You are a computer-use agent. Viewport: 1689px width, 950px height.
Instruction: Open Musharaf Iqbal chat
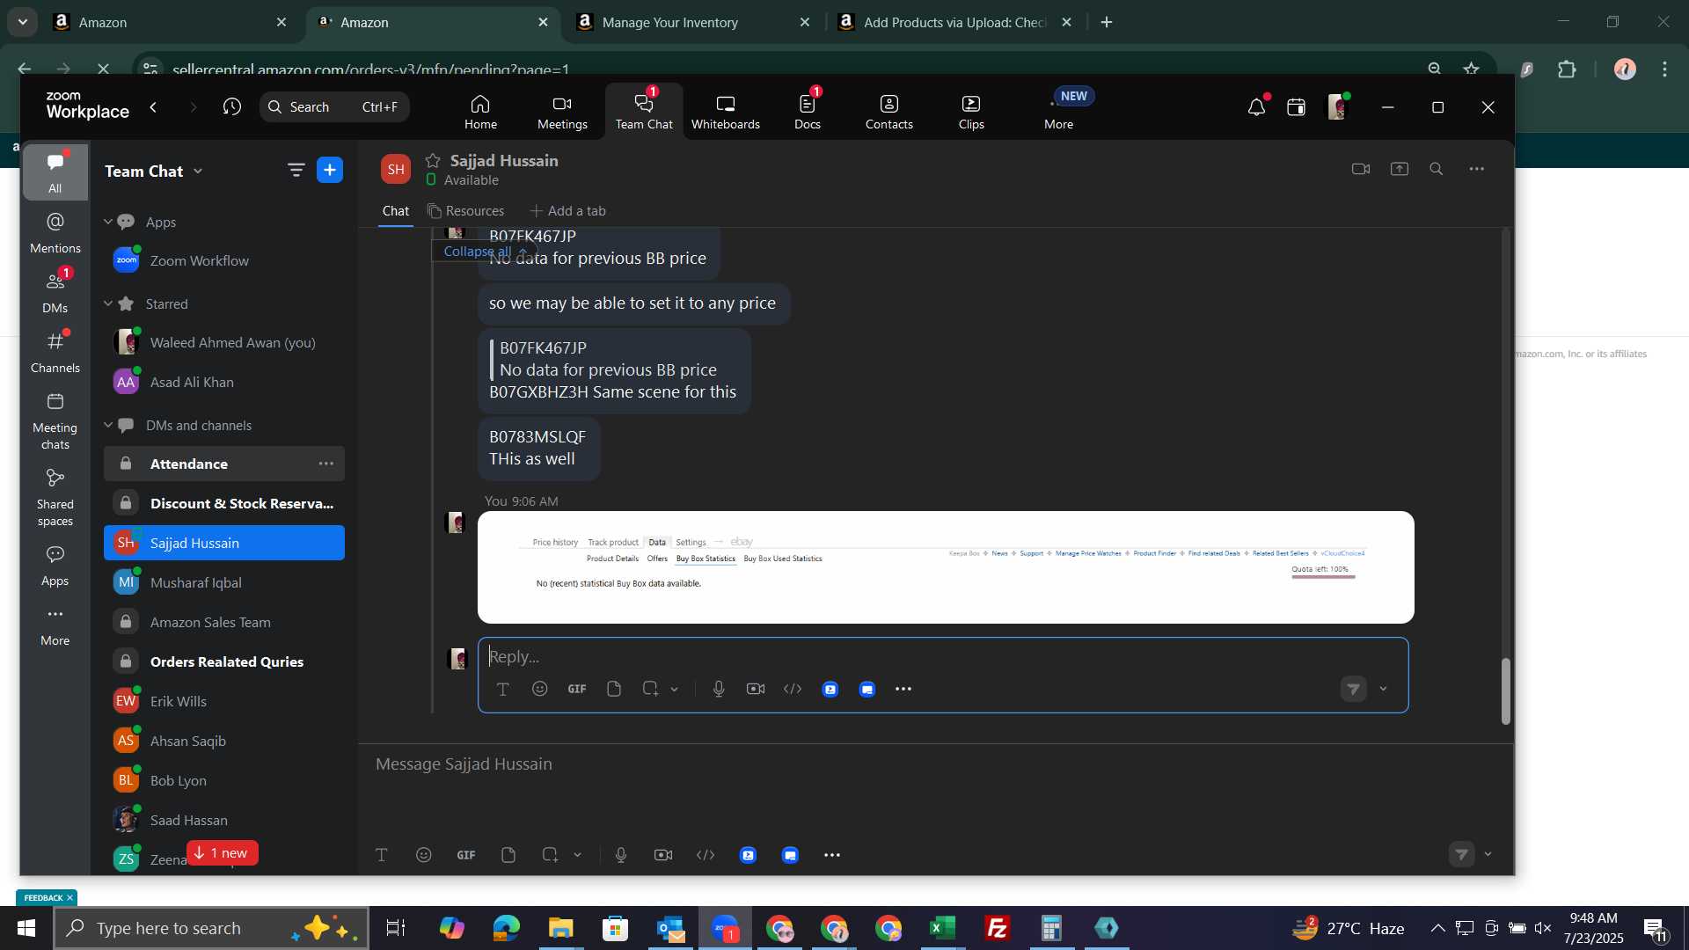(x=224, y=583)
